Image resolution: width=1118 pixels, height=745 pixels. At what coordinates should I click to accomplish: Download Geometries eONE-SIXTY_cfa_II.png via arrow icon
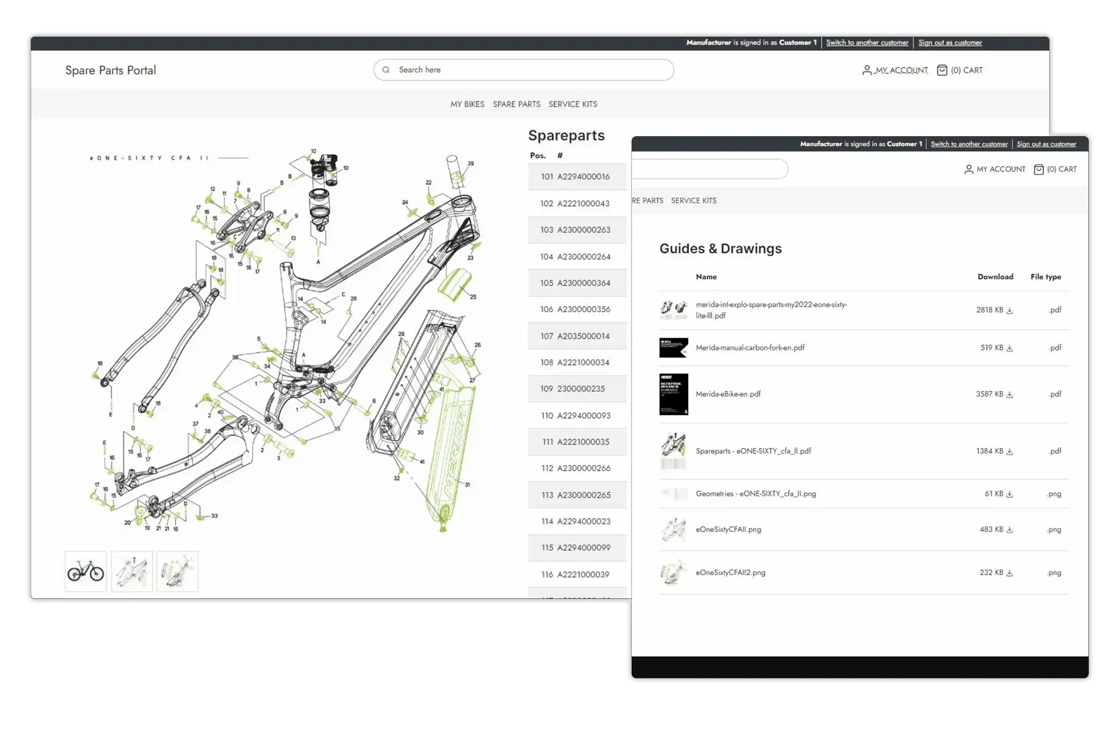tap(1010, 494)
